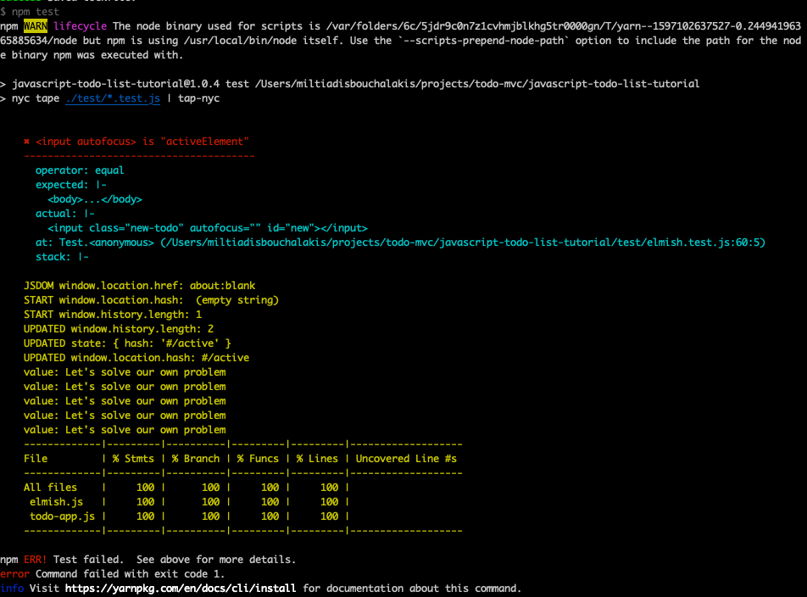Image resolution: width=807 pixels, height=597 pixels.
Task: Select the '$ npm test' command line
Action: point(30,12)
